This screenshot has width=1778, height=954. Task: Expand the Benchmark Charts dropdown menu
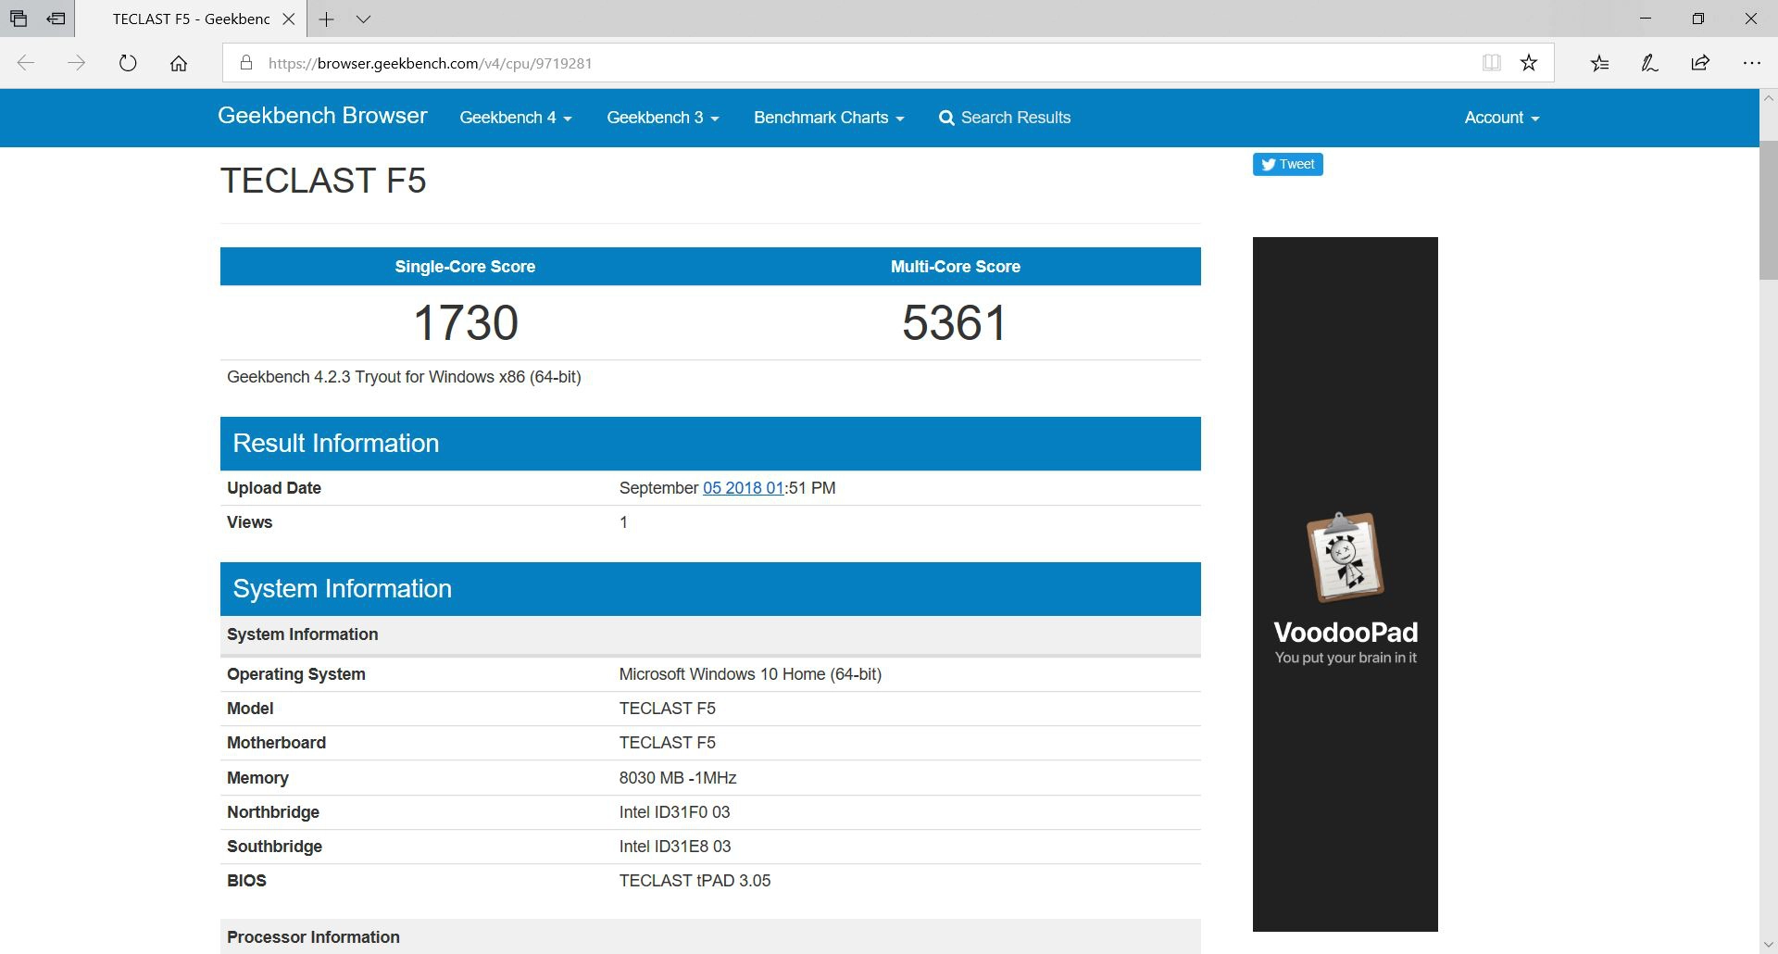click(x=829, y=118)
